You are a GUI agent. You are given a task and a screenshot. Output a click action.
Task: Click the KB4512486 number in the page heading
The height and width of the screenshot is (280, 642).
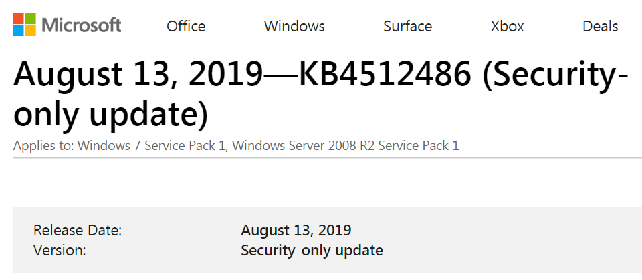(385, 74)
